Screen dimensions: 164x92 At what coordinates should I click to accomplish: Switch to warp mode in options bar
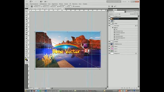point(109,6)
